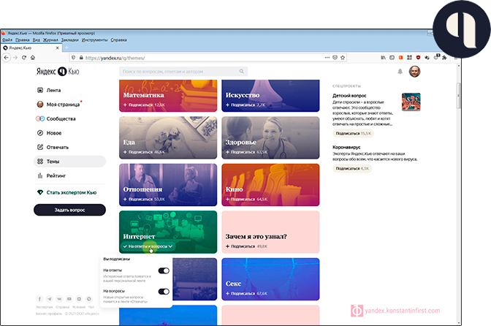Image resolution: width=491 pixels, height=326 pixels.
Task: Click the search magnifier icon
Action: pos(242,72)
